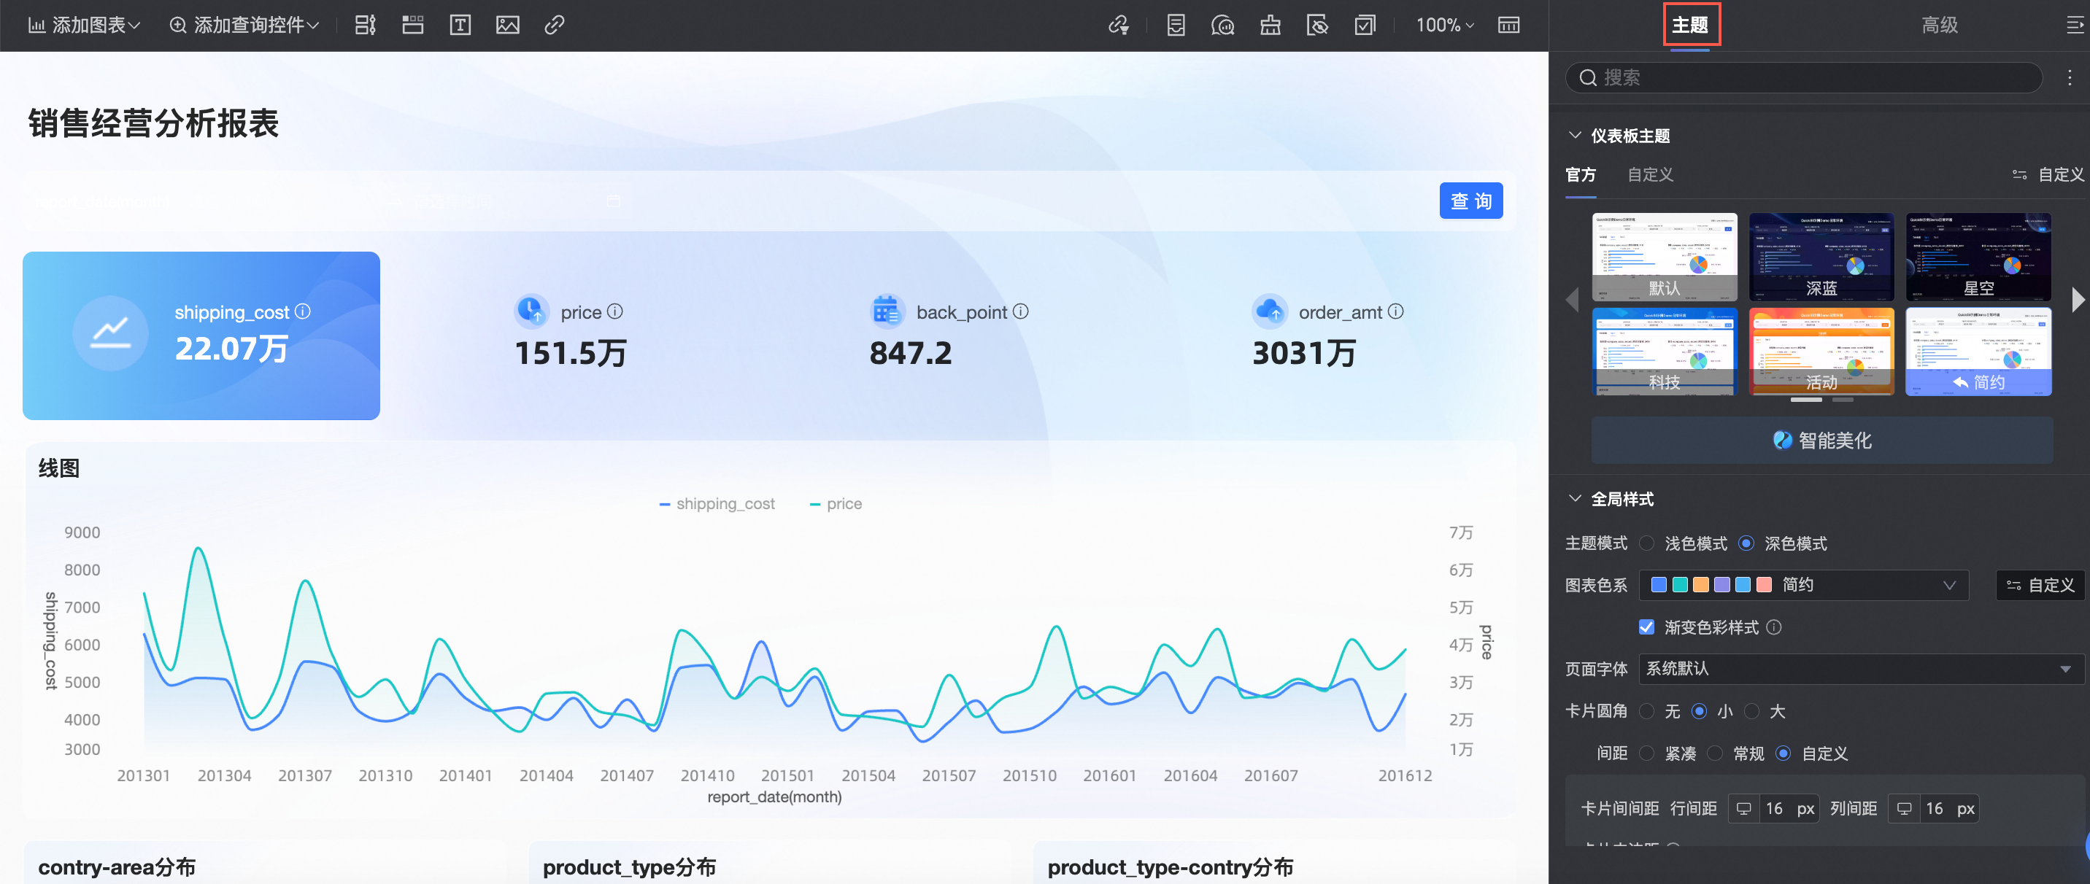This screenshot has width=2090, height=884.
Task: Click the 智能美化 smart beautify button
Action: point(1821,441)
